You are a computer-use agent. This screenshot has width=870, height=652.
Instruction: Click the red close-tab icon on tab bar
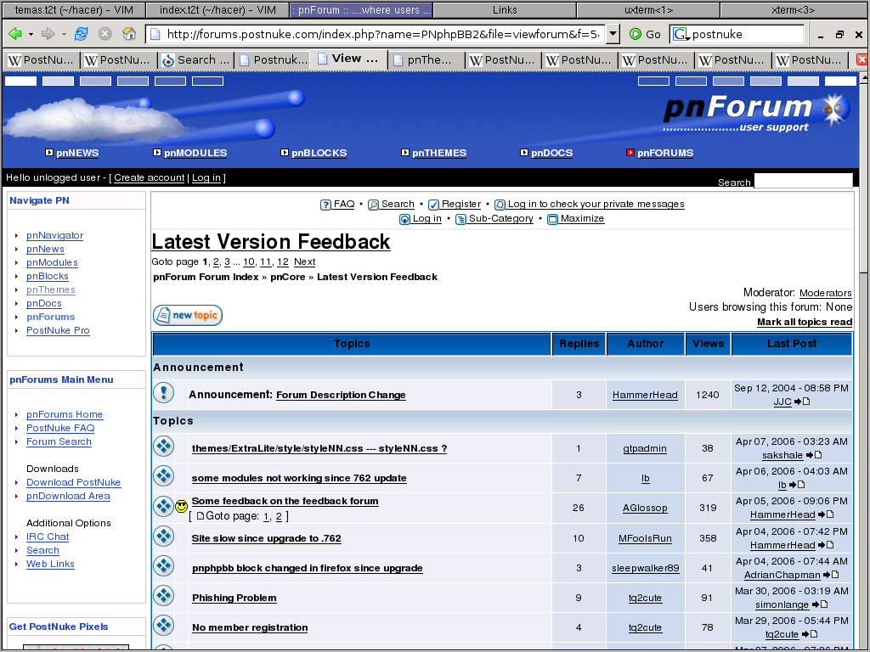coord(862,60)
